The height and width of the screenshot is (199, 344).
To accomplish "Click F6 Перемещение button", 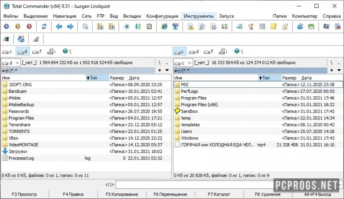I will click(x=170, y=194).
